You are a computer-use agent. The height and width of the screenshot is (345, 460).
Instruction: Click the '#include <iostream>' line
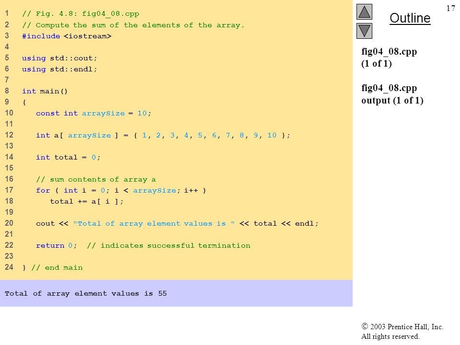(x=67, y=36)
